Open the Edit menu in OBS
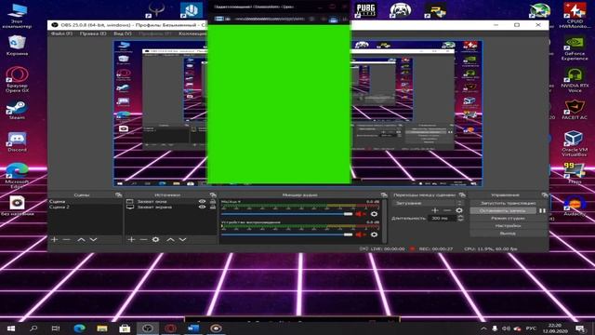Image resolution: width=595 pixels, height=335 pixels. [x=93, y=33]
